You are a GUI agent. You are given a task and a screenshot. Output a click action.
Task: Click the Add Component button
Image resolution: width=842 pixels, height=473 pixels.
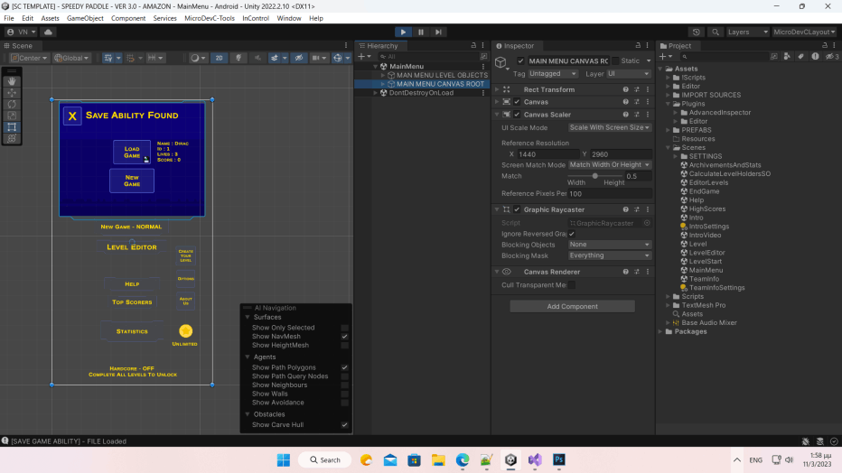572,306
